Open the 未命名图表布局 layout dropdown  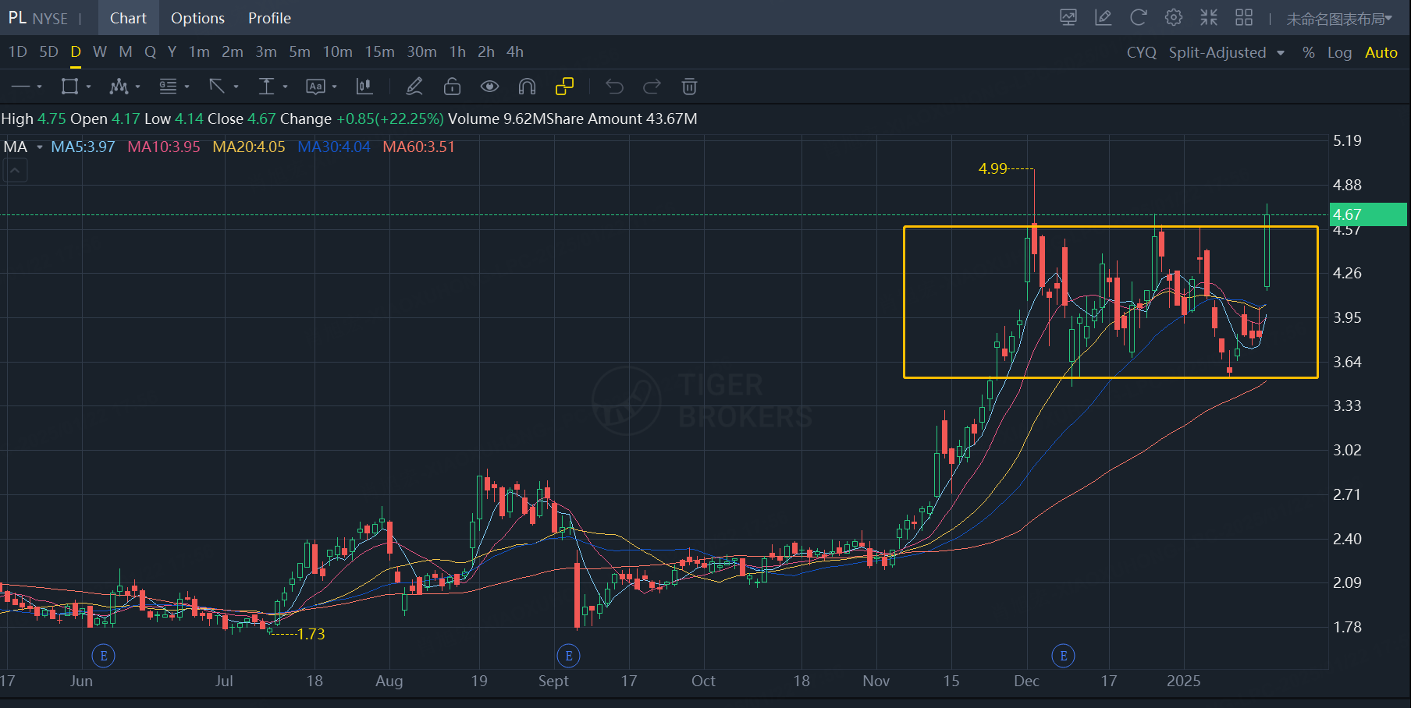[x=1339, y=19]
